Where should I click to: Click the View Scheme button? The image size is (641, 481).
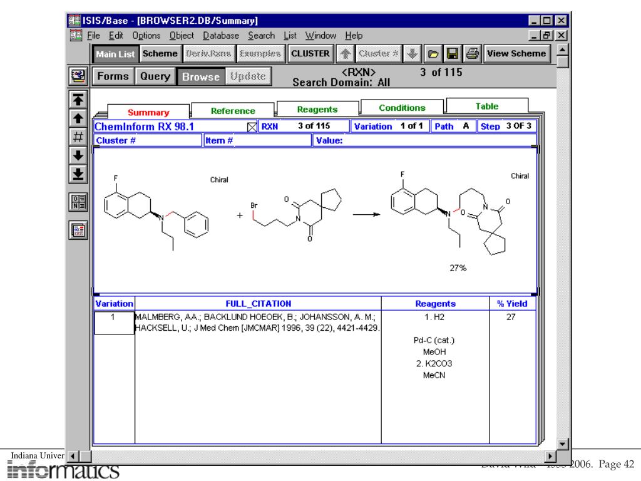click(516, 54)
